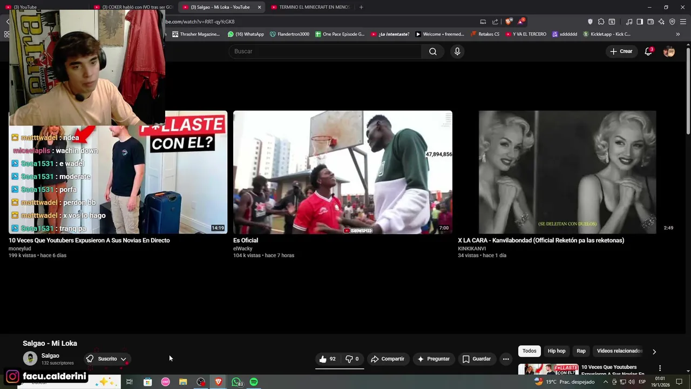The image size is (691, 389).
Task: Open the Salgao channel name link
Action: coord(50,356)
